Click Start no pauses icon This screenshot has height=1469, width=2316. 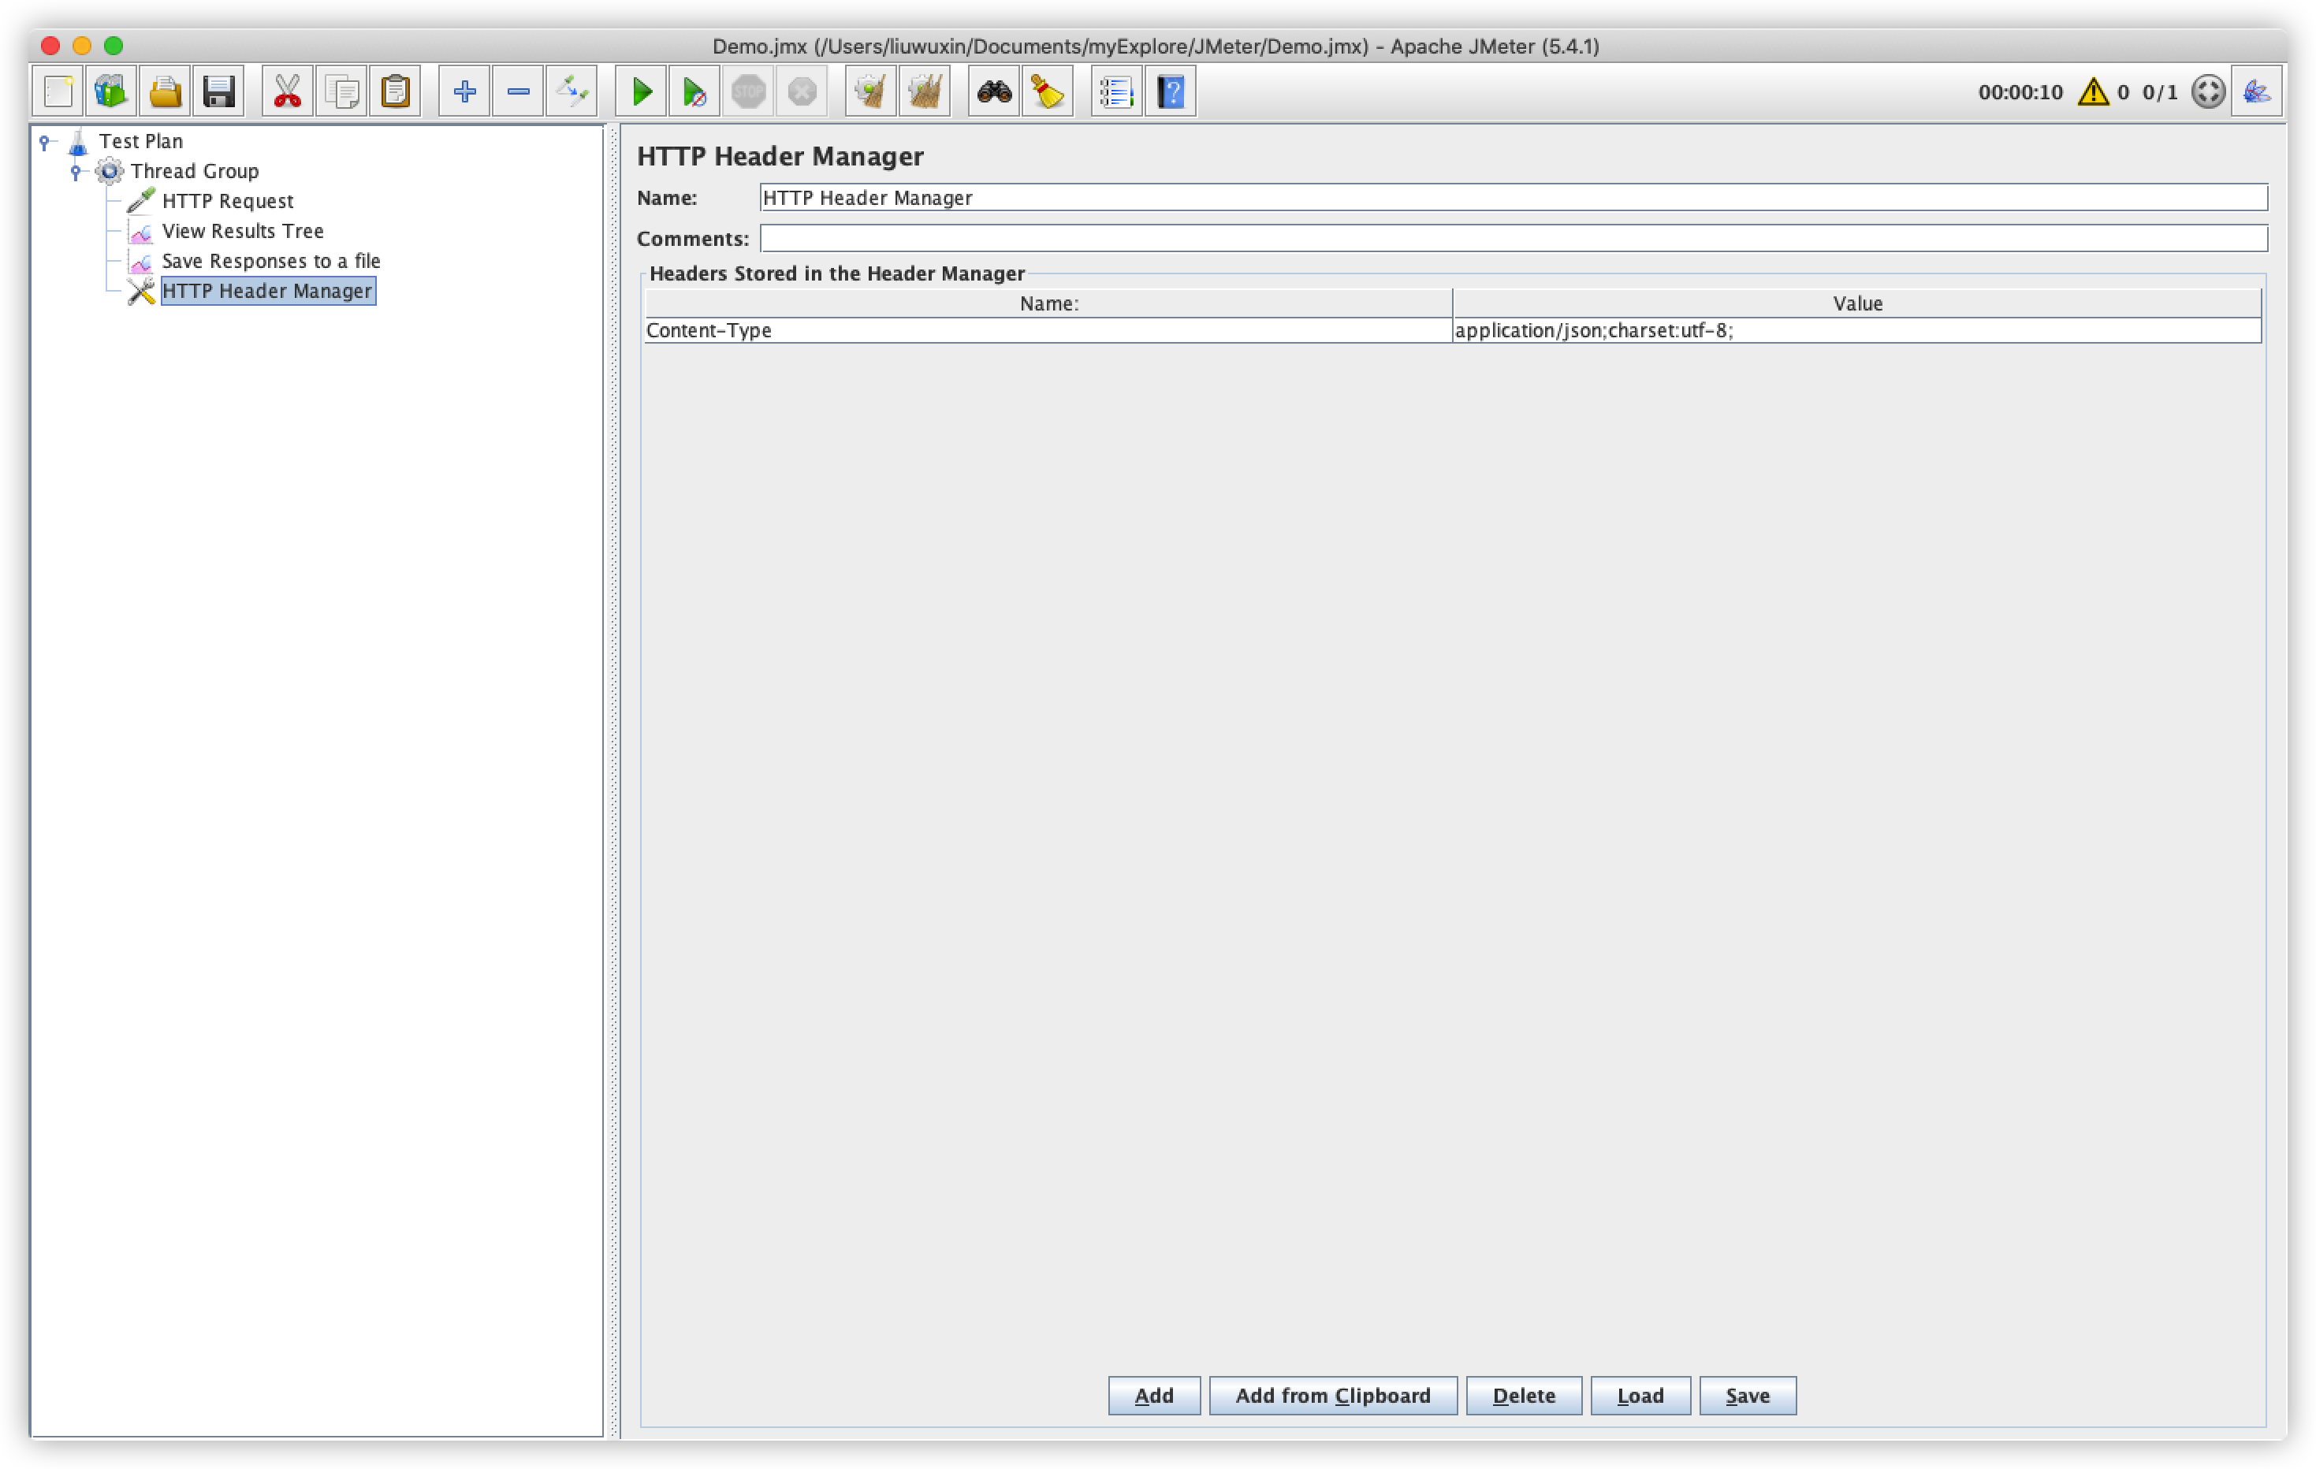pyautogui.click(x=694, y=92)
